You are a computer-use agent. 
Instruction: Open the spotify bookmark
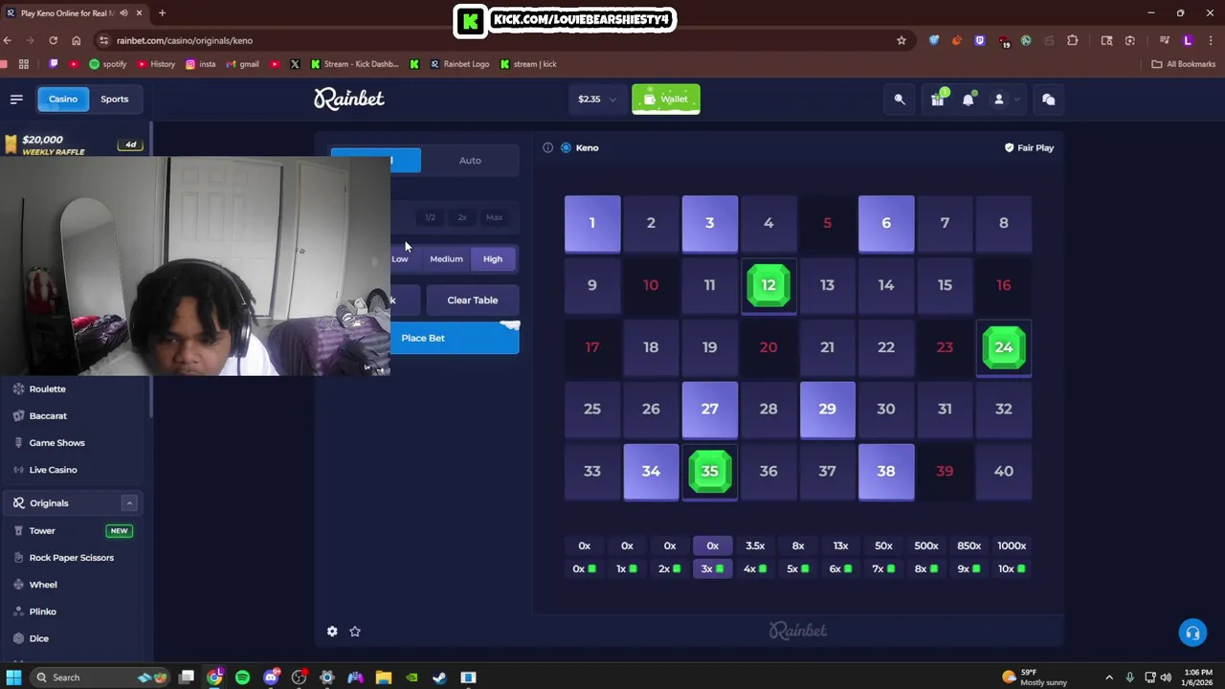coord(107,64)
